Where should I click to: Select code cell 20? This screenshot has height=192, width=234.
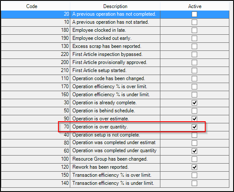[x=36, y=14]
